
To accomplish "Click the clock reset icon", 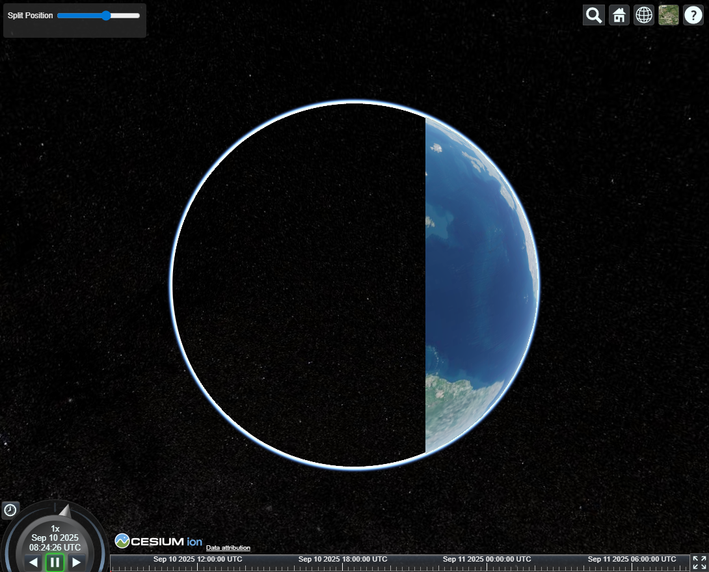I will point(10,510).
